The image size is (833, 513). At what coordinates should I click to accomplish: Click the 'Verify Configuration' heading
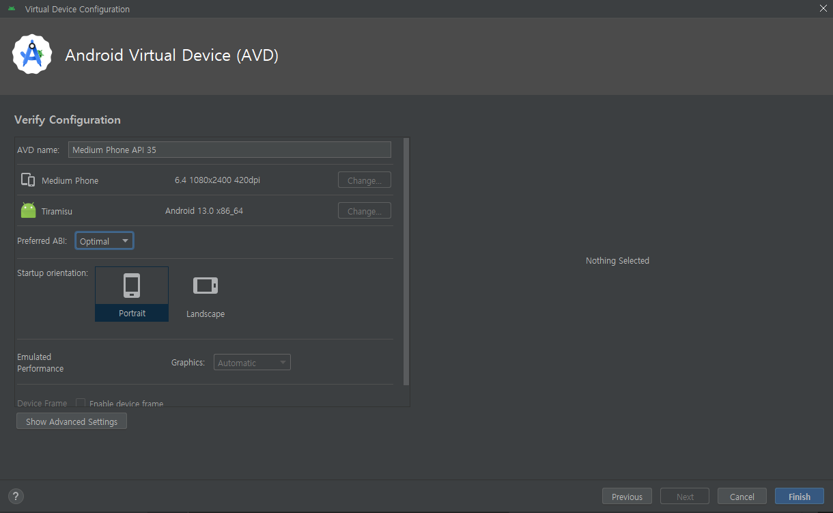tap(68, 120)
